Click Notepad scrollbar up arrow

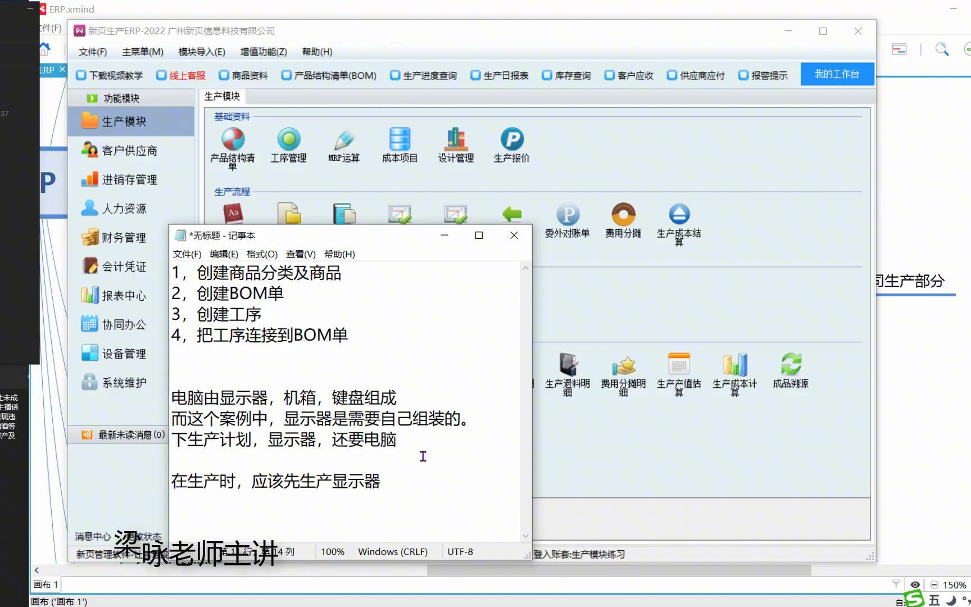click(525, 268)
